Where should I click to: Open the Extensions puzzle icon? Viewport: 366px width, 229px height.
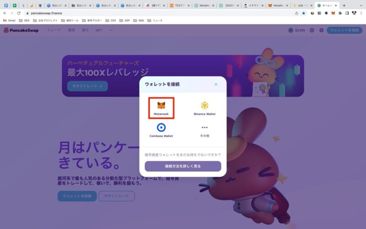340,13
